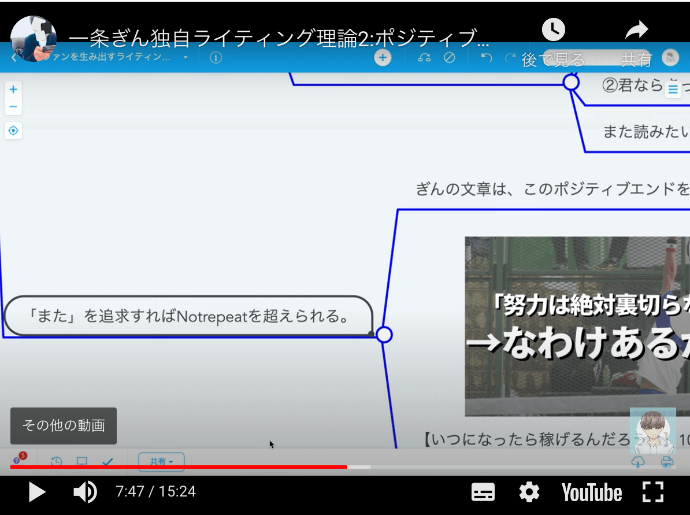Zoom out with the minus button
Screen dimensions: 690x515
click(x=13, y=106)
